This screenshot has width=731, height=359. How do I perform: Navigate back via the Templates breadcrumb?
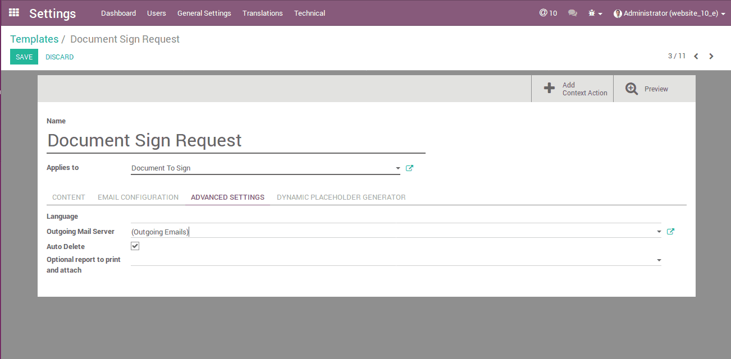point(34,39)
